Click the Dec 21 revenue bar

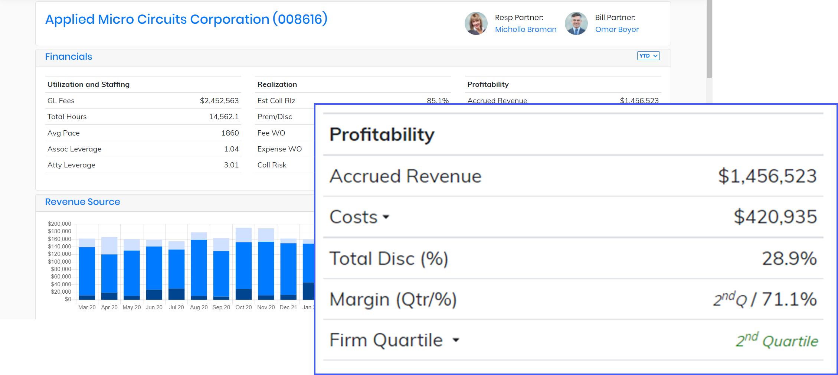[x=288, y=269]
